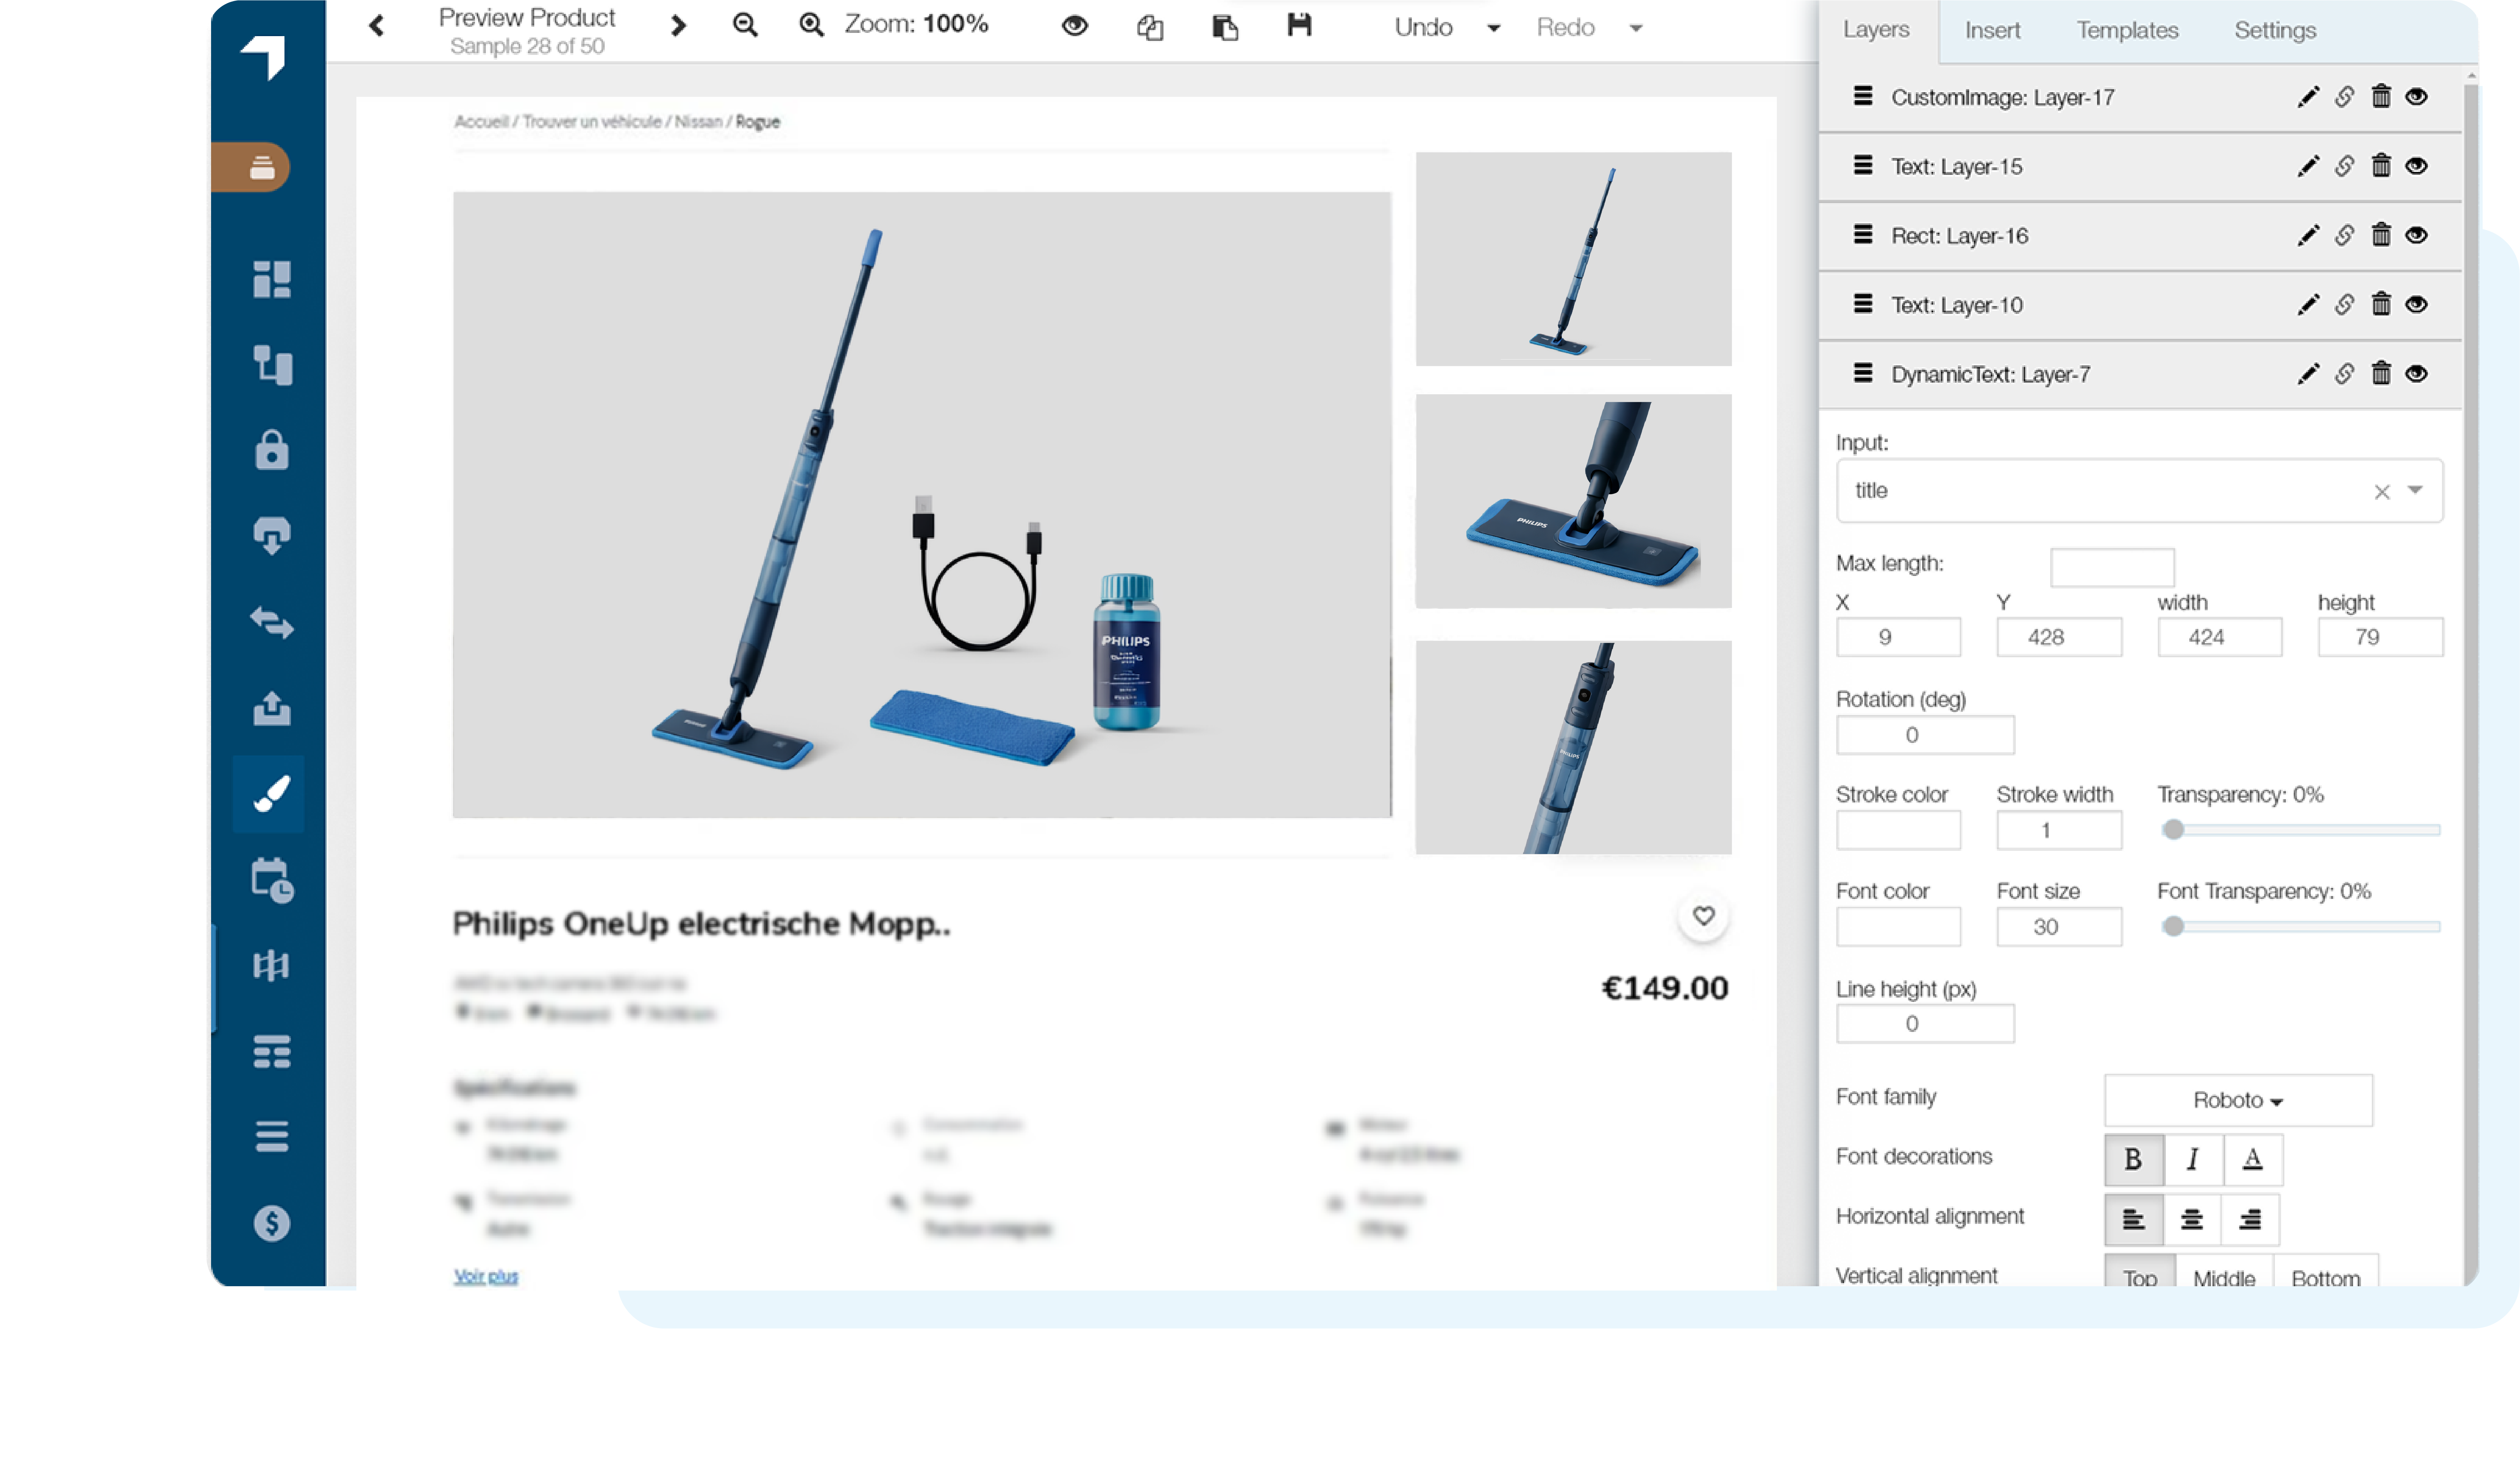Zoom out using the magnifier icon

(x=744, y=25)
